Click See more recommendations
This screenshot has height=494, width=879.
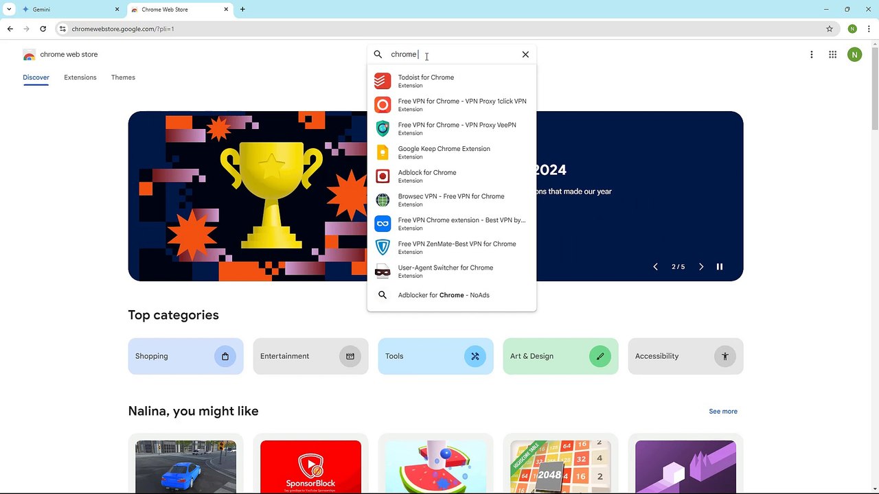point(723,412)
